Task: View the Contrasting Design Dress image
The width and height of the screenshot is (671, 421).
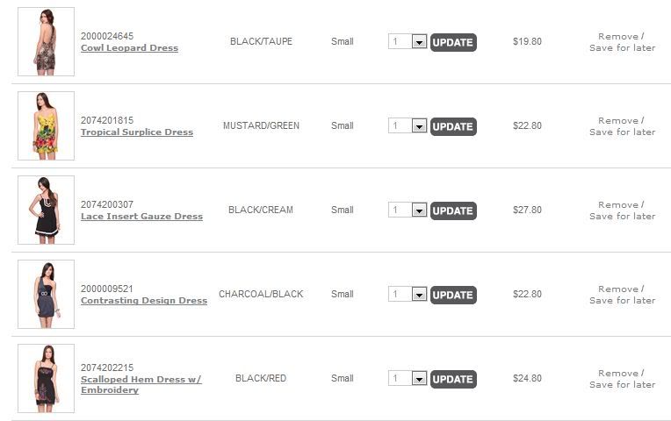Action: [46, 295]
